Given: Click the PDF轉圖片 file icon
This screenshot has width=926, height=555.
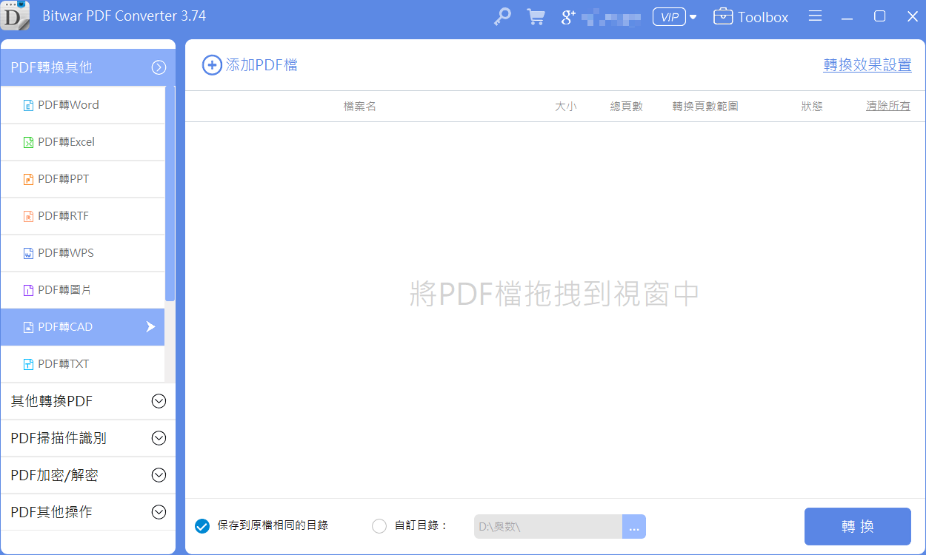Looking at the screenshot, I should click(x=29, y=291).
